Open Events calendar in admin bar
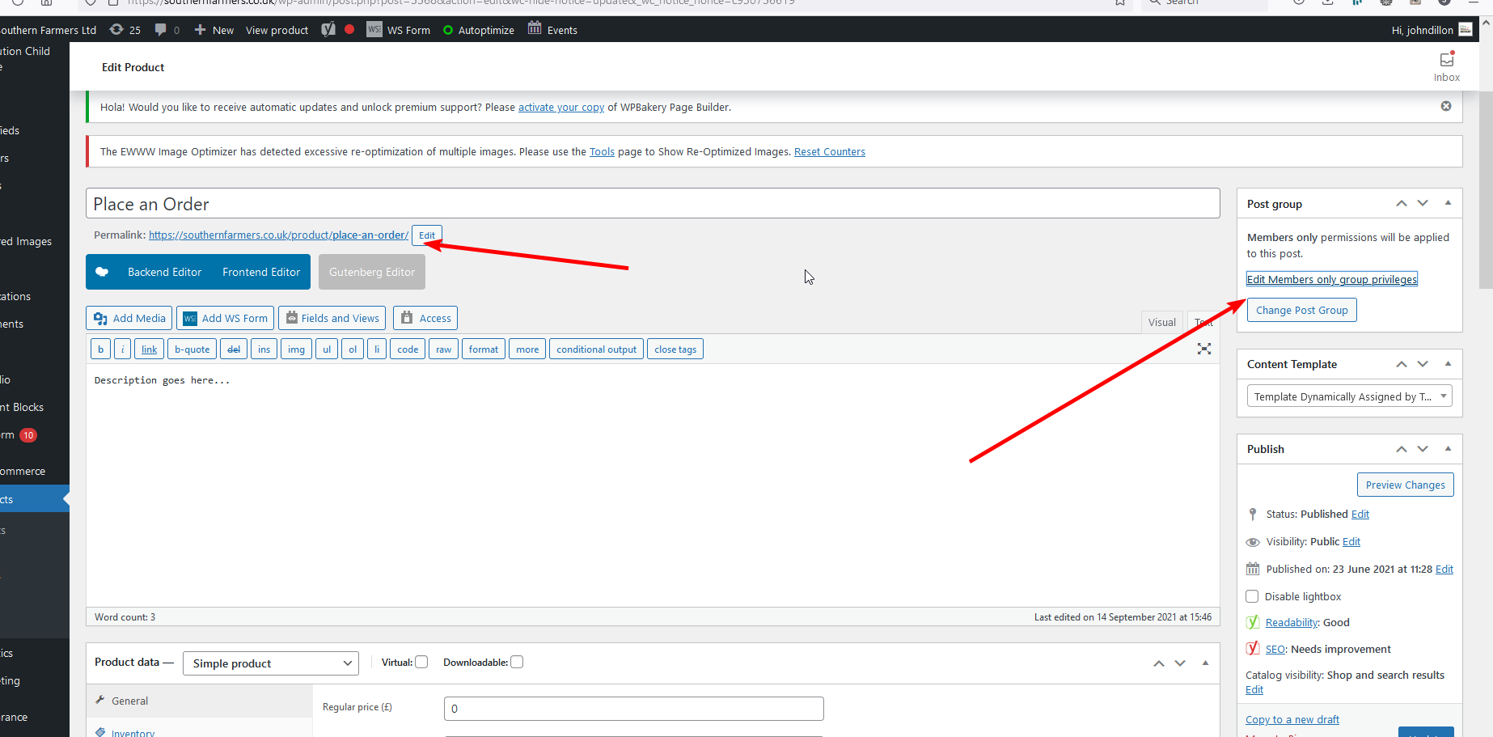This screenshot has height=737, width=1493. [552, 30]
